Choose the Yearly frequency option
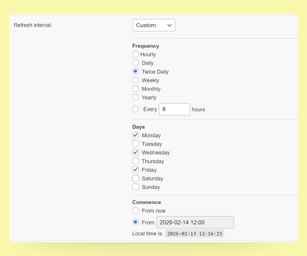 tap(136, 97)
